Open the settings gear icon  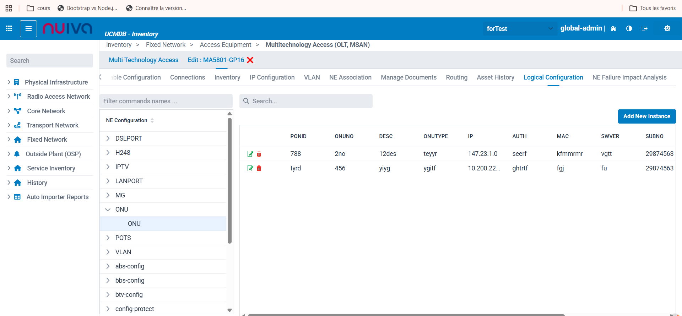667,28
